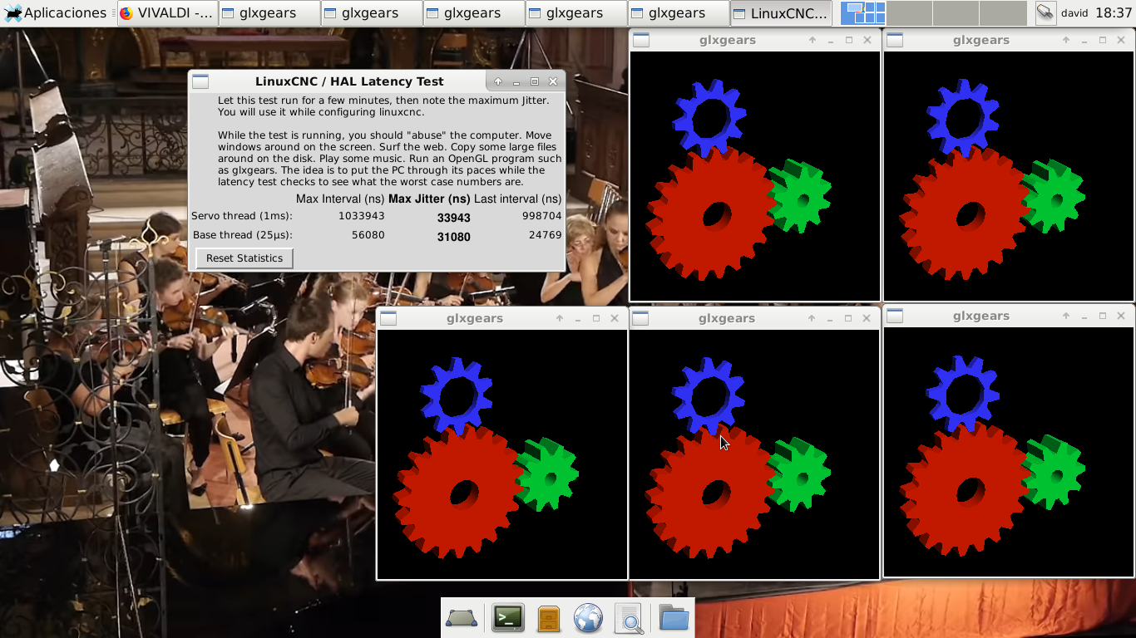The image size is (1136, 638).
Task: Click the "Last interval (ns)" column header
Action: click(x=518, y=199)
